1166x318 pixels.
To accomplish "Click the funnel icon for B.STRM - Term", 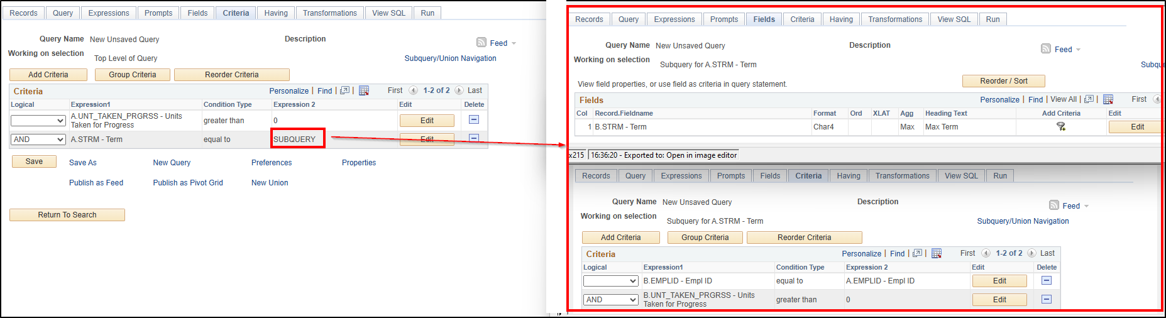I will [1061, 126].
